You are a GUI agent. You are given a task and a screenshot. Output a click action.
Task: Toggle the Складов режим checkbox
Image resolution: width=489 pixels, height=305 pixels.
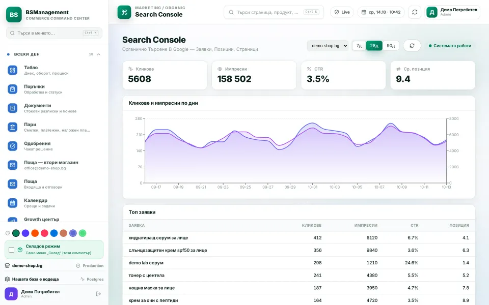pos(12,250)
